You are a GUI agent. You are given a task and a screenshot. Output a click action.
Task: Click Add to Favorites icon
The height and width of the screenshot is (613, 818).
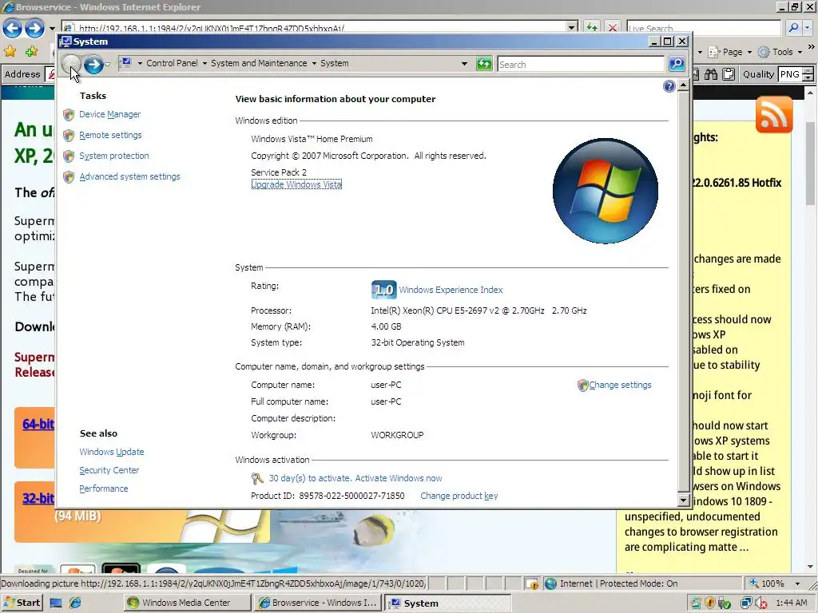click(31, 51)
